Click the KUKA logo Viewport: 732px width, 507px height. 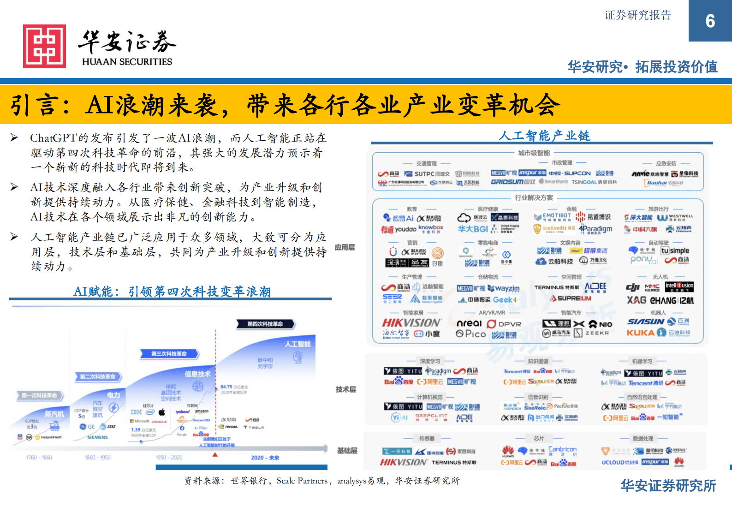[641, 332]
